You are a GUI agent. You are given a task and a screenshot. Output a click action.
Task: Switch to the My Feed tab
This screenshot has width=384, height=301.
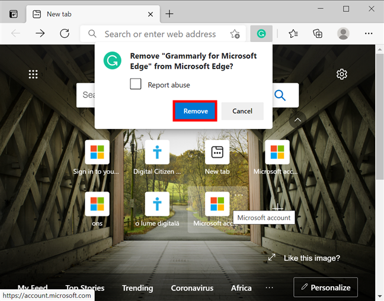coord(33,287)
